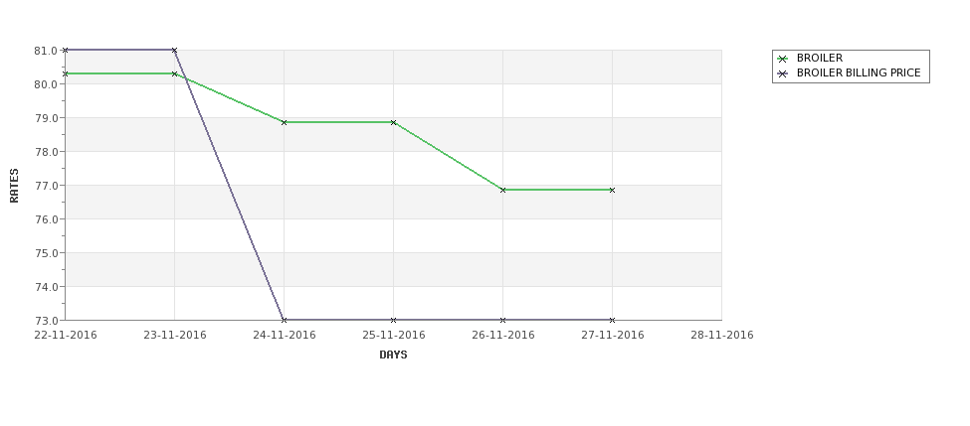Viewport: 970px width, 426px height.
Task: Click the 25-11-2016 axis date label
Action: coord(393,336)
